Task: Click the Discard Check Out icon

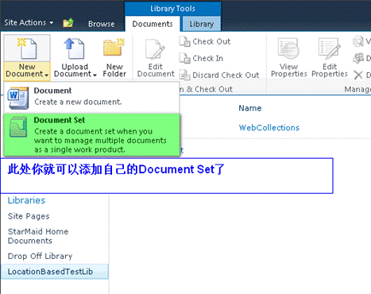Action: click(x=185, y=75)
